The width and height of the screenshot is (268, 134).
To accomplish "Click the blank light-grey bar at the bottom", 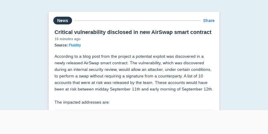I will coord(134,122).
